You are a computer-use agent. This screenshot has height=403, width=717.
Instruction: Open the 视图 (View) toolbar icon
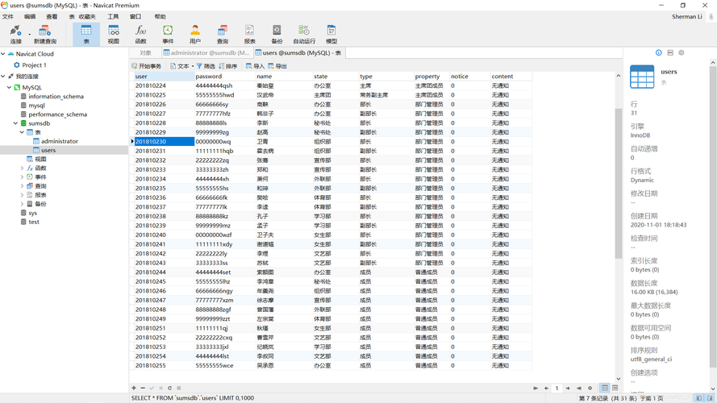[x=114, y=35]
